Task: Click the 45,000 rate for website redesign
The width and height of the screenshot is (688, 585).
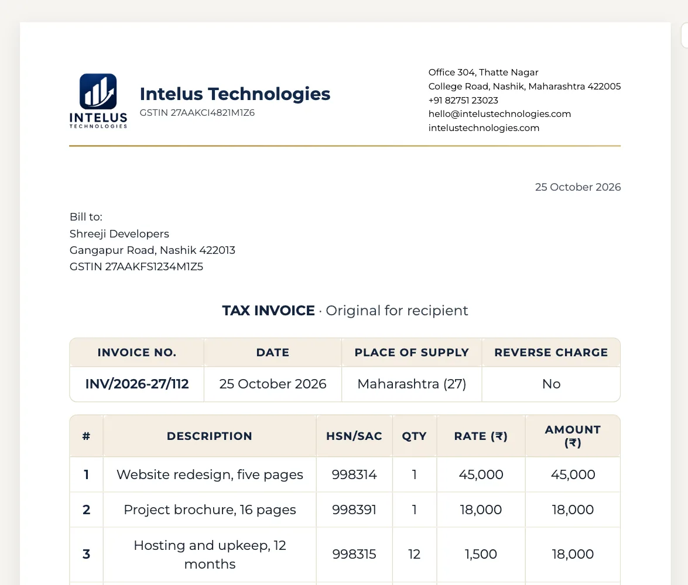Action: pyautogui.click(x=481, y=474)
